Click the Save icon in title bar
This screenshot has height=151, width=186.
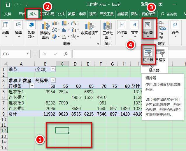click(8, 5)
